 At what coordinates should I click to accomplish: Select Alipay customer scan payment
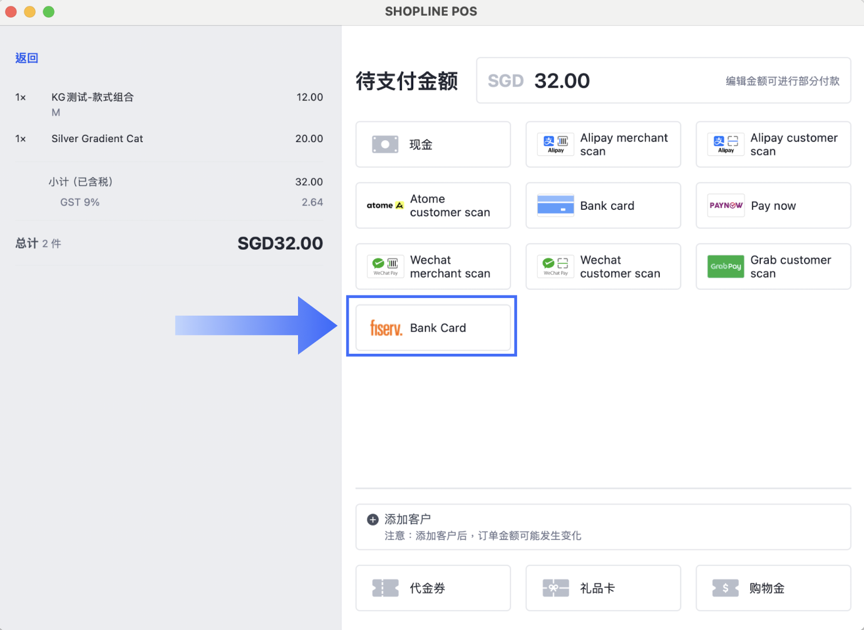[774, 145]
